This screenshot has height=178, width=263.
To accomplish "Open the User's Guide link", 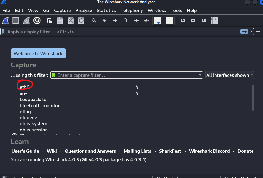I will click(x=25, y=151).
